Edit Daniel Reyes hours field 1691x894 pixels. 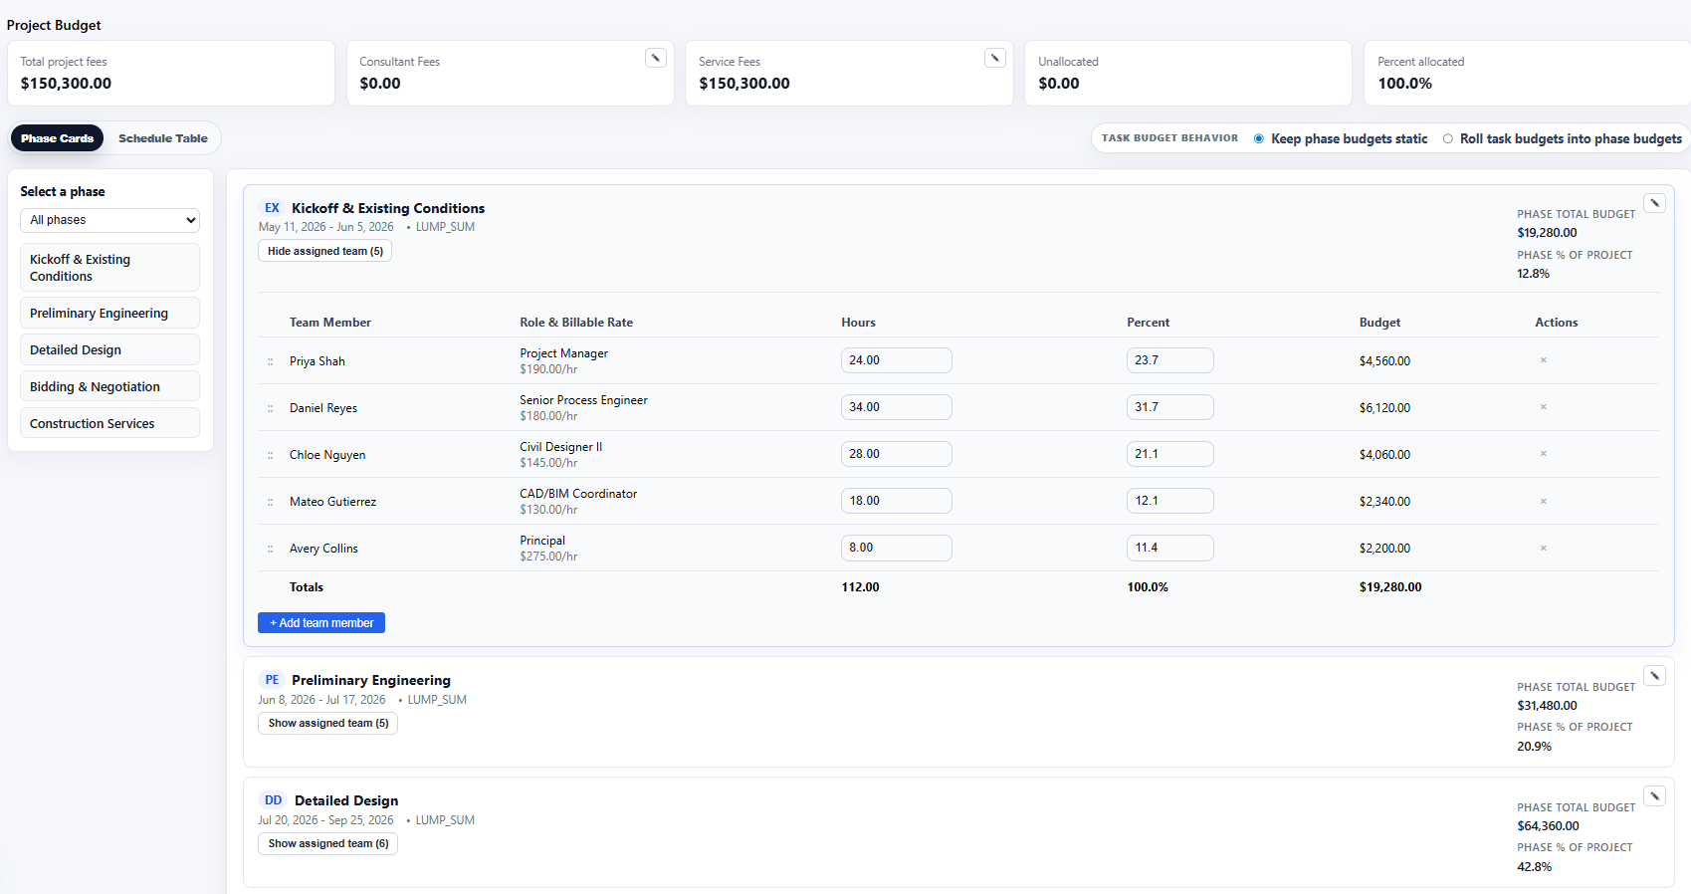click(x=897, y=407)
